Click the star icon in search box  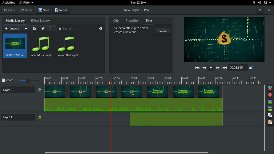60,29
